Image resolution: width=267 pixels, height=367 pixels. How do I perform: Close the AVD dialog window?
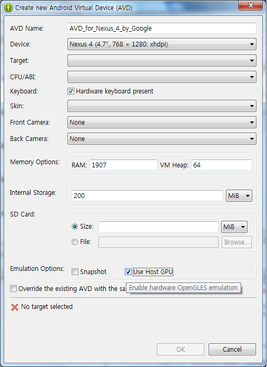point(251,6)
